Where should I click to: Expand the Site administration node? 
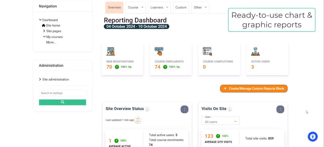(x=40, y=79)
